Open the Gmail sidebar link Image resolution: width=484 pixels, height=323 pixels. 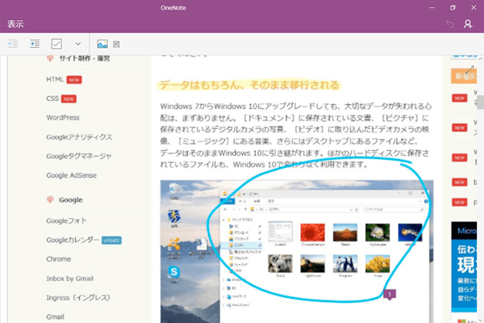pyautogui.click(x=55, y=317)
